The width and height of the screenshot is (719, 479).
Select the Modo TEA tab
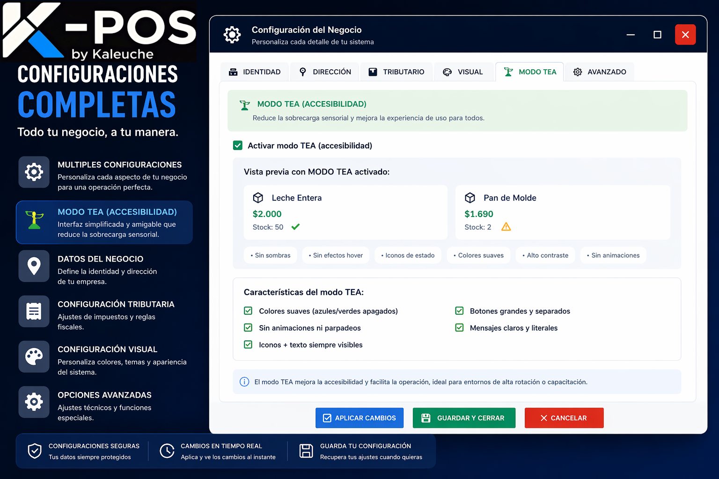click(x=529, y=72)
